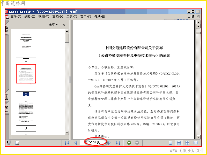
Task: Go to previous view green arrow
Action: [129, 143]
